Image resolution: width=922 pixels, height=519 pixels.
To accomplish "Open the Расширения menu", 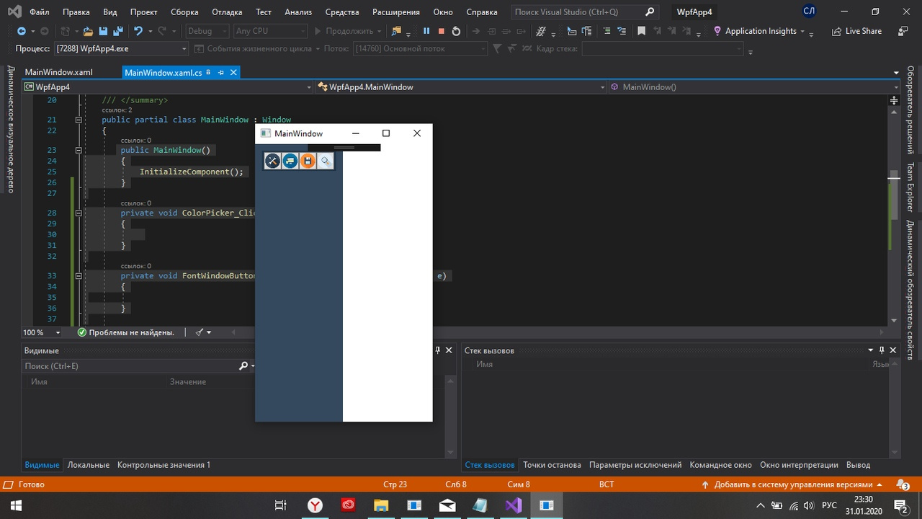I will point(396,12).
